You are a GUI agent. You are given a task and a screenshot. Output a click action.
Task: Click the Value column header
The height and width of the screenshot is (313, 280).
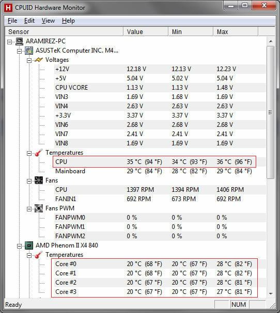[146, 31]
